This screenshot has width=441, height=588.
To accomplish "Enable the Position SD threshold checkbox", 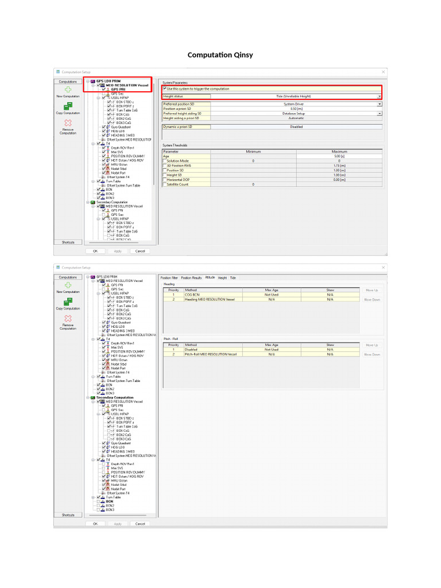I will (x=165, y=170).
